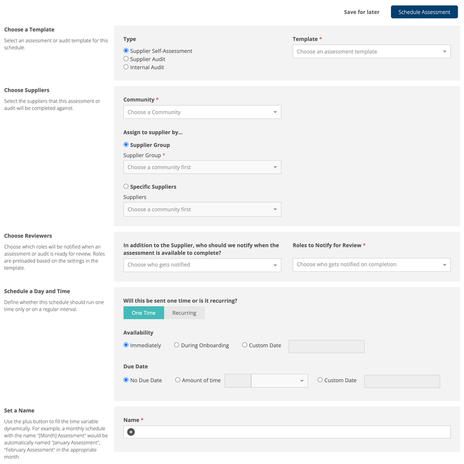Open Suppliers selection dropdown
Viewport: 464px width, 464px height.
202,209
